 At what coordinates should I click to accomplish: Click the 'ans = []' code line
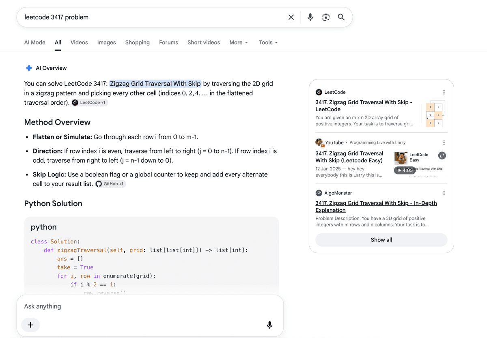(x=70, y=259)
